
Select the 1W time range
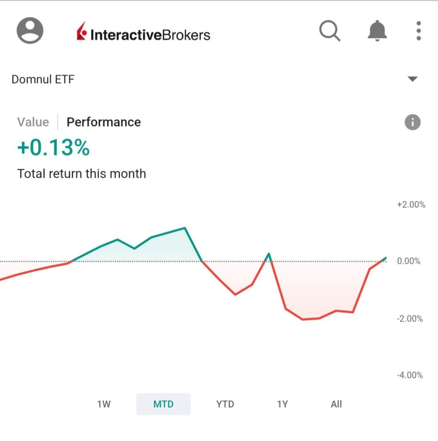point(104,404)
